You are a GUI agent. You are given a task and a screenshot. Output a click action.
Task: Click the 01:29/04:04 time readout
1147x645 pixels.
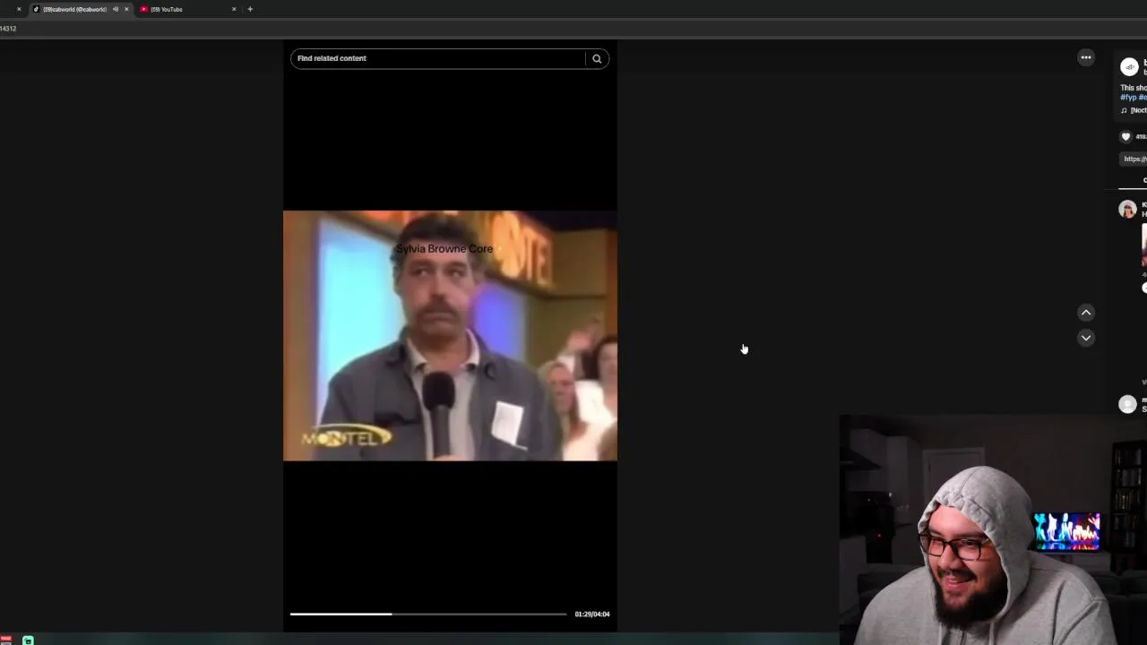click(592, 615)
